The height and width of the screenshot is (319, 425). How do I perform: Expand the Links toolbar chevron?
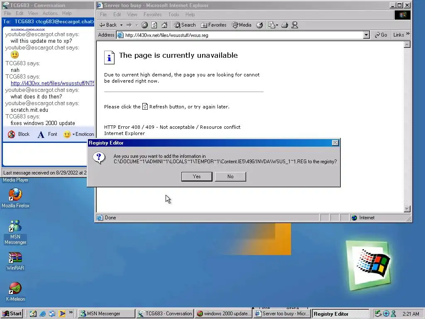click(x=408, y=34)
